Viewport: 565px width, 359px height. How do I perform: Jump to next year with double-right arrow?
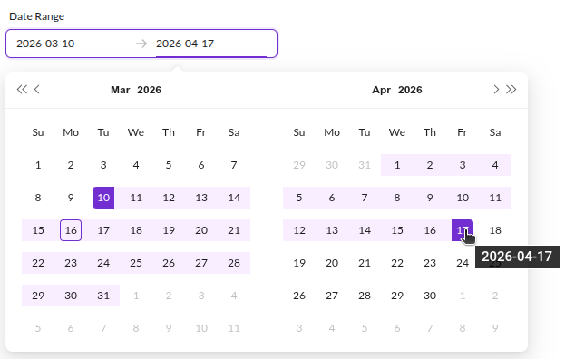[x=511, y=90]
